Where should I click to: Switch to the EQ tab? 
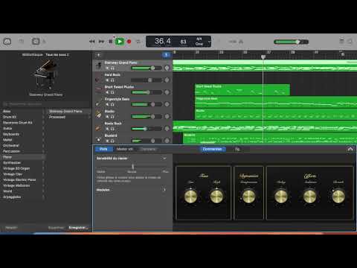pyautogui.click(x=237, y=149)
